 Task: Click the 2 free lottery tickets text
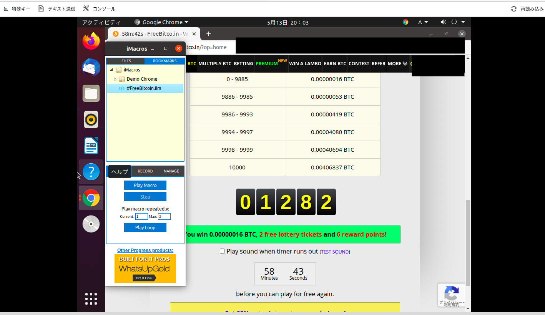point(291,234)
